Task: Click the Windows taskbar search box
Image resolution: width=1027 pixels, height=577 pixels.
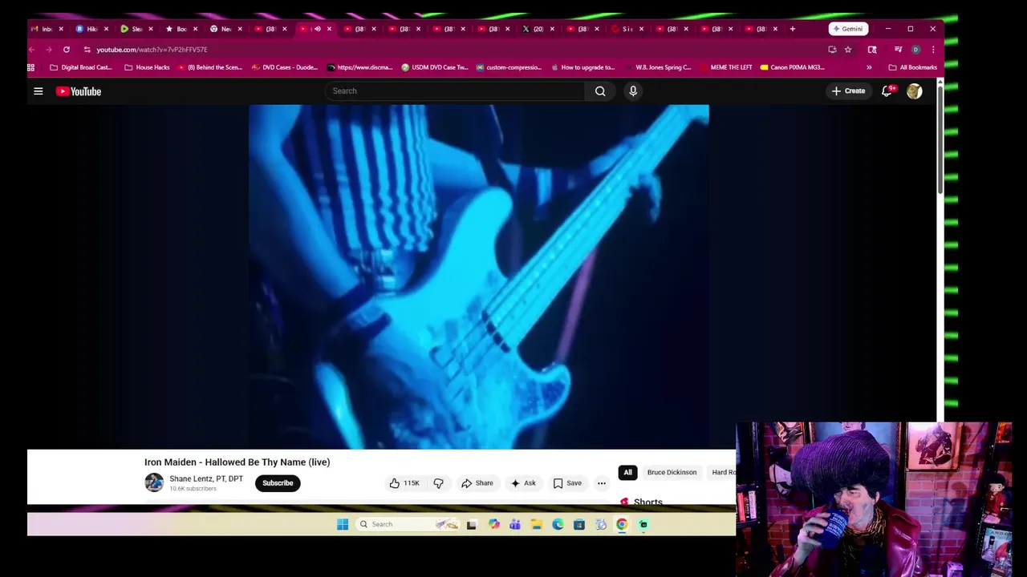Action: coord(408,524)
